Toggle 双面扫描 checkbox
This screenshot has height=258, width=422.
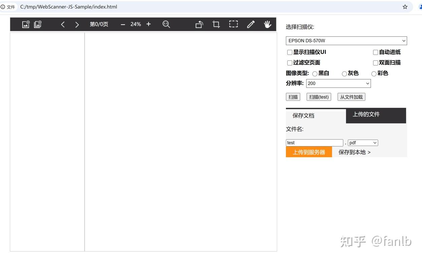[x=376, y=63]
